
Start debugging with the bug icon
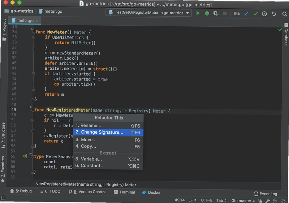coord(207,13)
